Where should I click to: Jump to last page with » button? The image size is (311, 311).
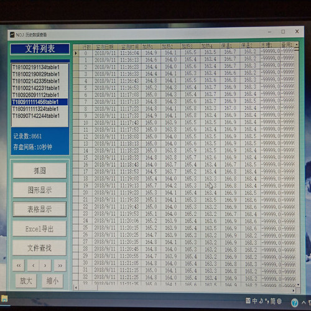click(x=60, y=266)
